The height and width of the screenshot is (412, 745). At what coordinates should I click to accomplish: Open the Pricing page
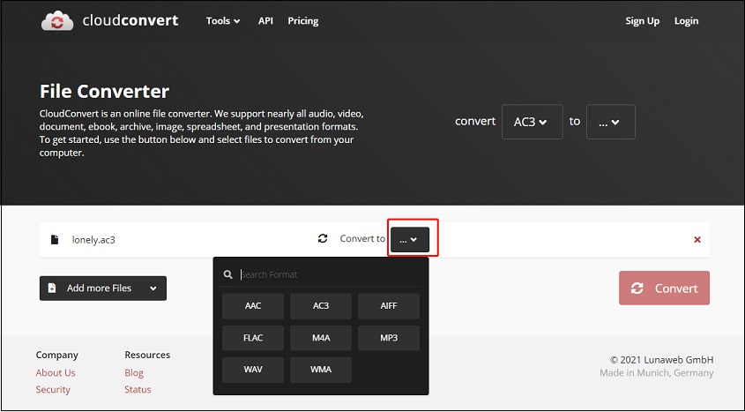click(303, 21)
